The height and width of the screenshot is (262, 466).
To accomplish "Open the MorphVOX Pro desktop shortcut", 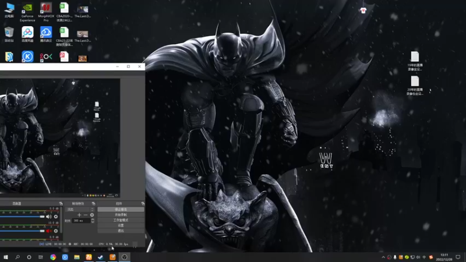I will point(46,12).
